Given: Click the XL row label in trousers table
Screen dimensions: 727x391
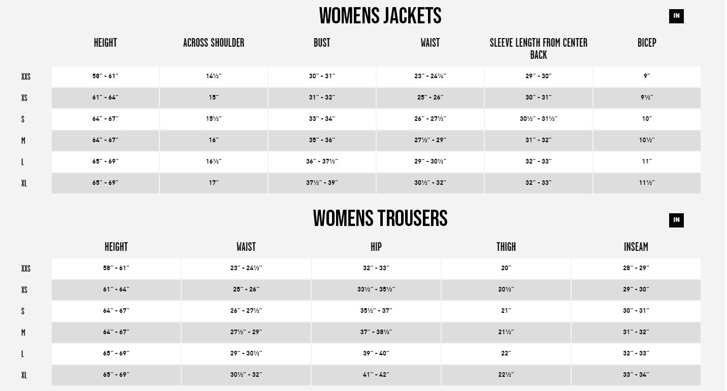Looking at the screenshot, I should [x=24, y=376].
